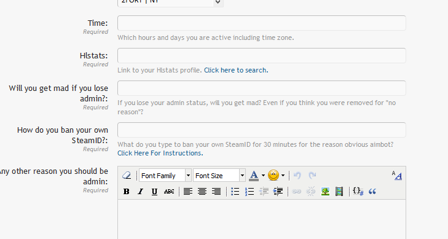
Task: Toggle italic formatting
Action: tap(140, 192)
